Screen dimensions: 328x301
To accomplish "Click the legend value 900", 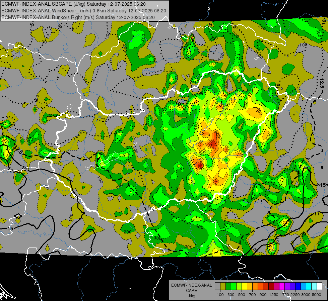I will pos(263,295).
